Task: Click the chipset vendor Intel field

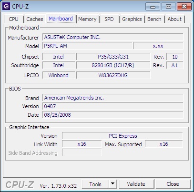Action: (59, 57)
